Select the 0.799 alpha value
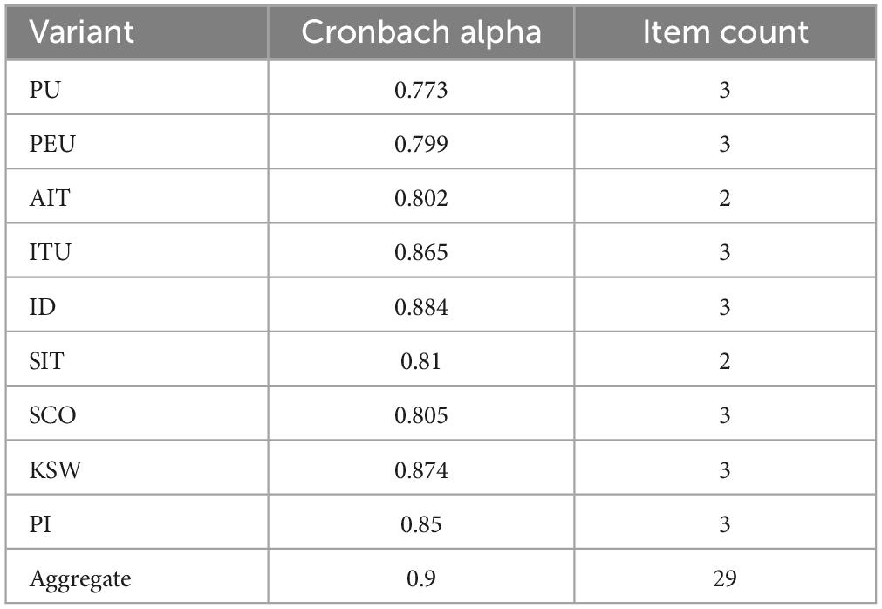This screenshot has height=609, width=882. tap(421, 144)
